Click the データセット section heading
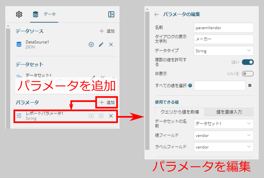The height and width of the screenshot is (178, 264). 30,64
